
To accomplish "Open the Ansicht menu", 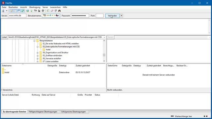I will [x=24, y=7].
